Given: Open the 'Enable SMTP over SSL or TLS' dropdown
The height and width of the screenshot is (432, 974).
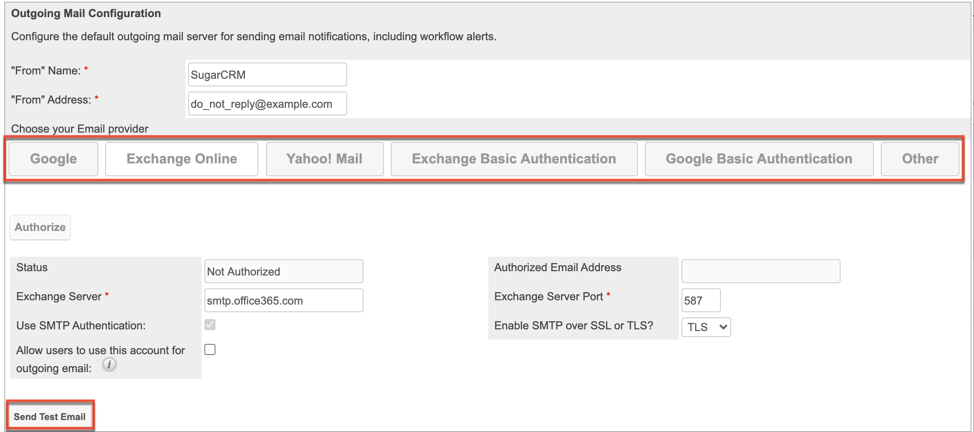Looking at the screenshot, I should click(x=705, y=327).
